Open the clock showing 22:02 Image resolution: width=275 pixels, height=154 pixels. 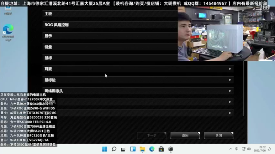coord(260,149)
